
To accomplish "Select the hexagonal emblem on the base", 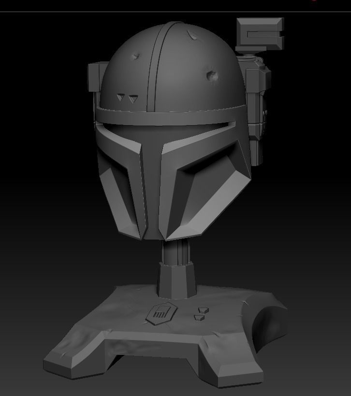I will tap(161, 313).
